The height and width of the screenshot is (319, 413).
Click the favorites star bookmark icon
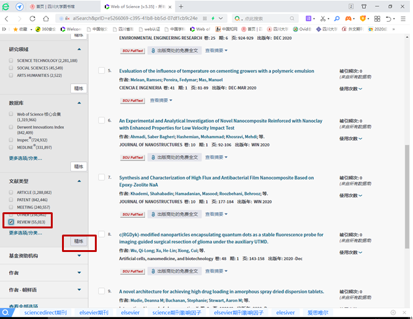click(16, 29)
